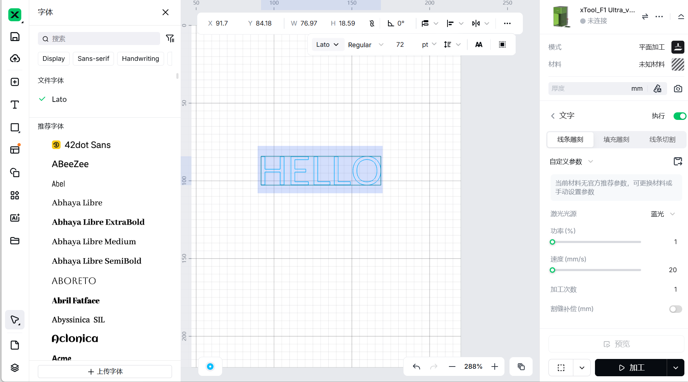Enable the 割缝补偿 toggle
Screen dimensions: 688x382
point(675,309)
